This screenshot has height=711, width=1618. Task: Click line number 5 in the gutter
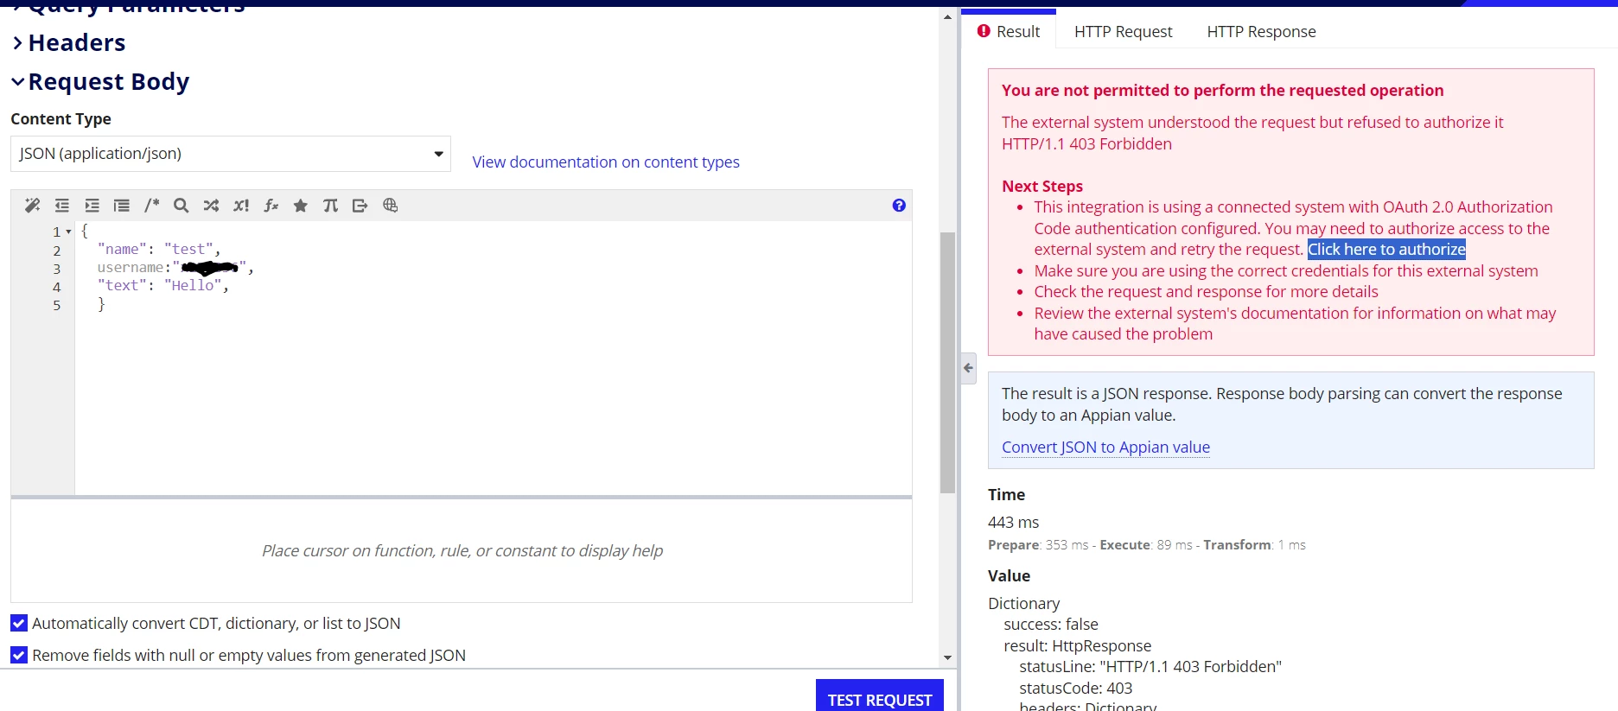point(57,305)
